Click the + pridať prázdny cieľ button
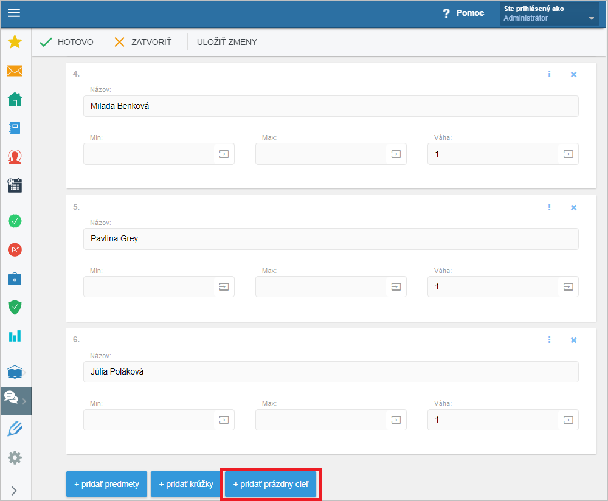Screen dimensions: 608x501 coord(271,484)
